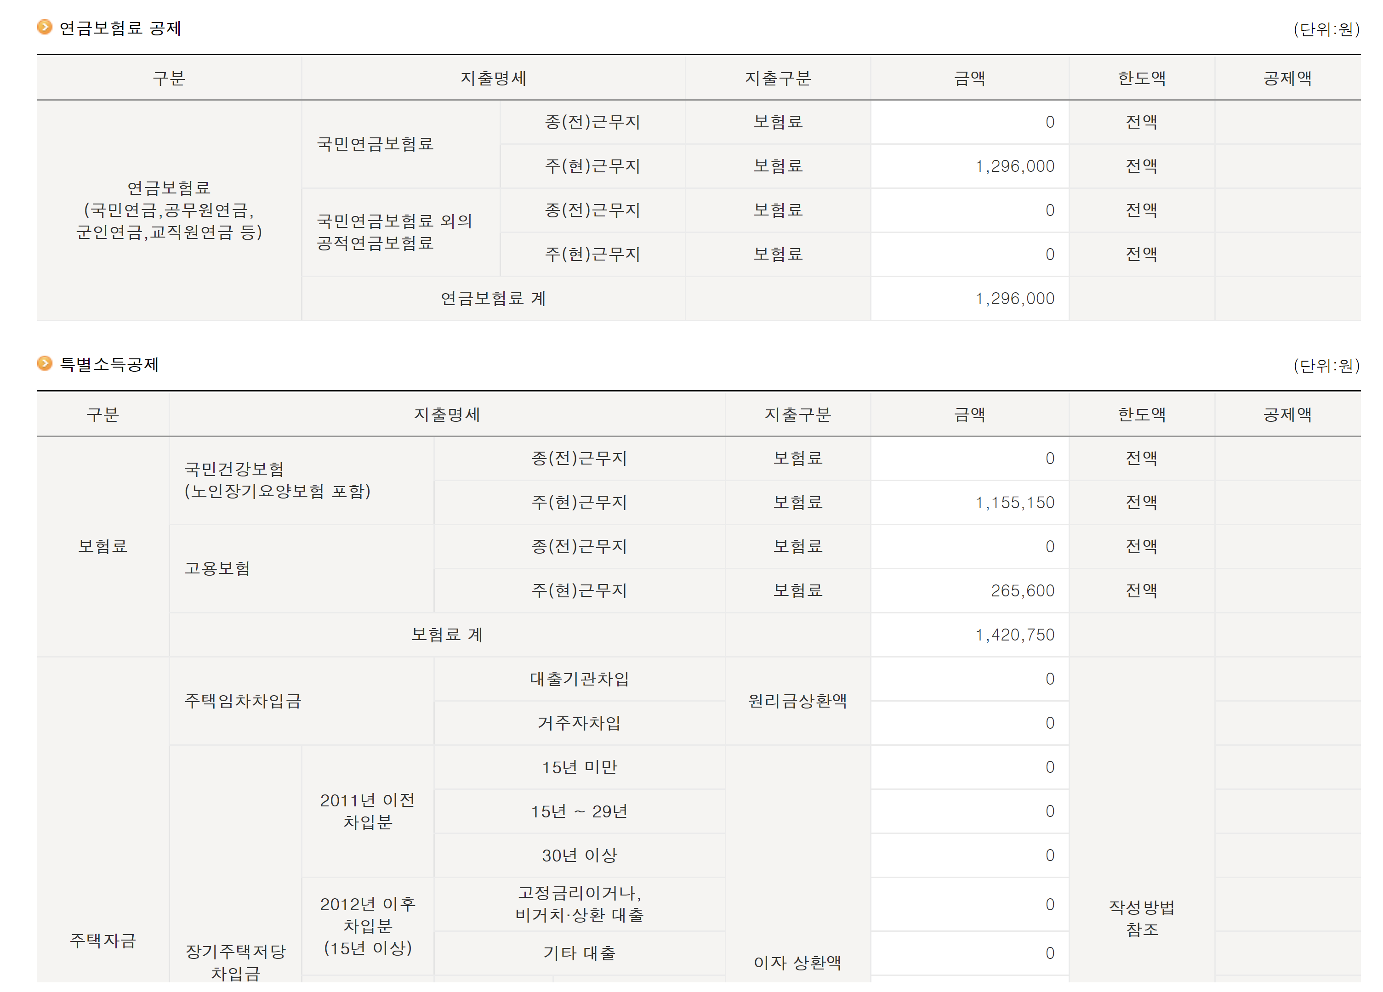Click the 기타 대출 amount field
1383x992 pixels.
pos(969,953)
